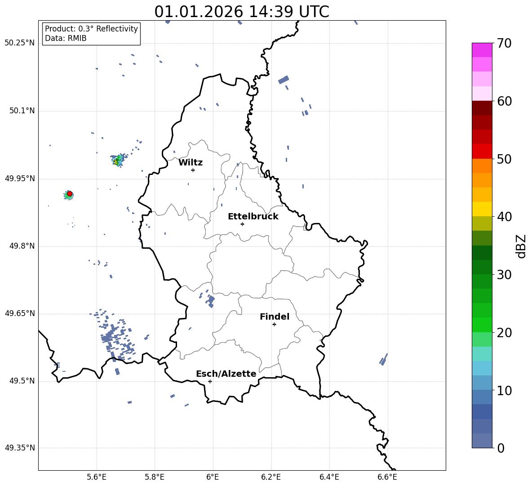Click the Findel city label
This screenshot has width=532, height=486.
(275, 317)
